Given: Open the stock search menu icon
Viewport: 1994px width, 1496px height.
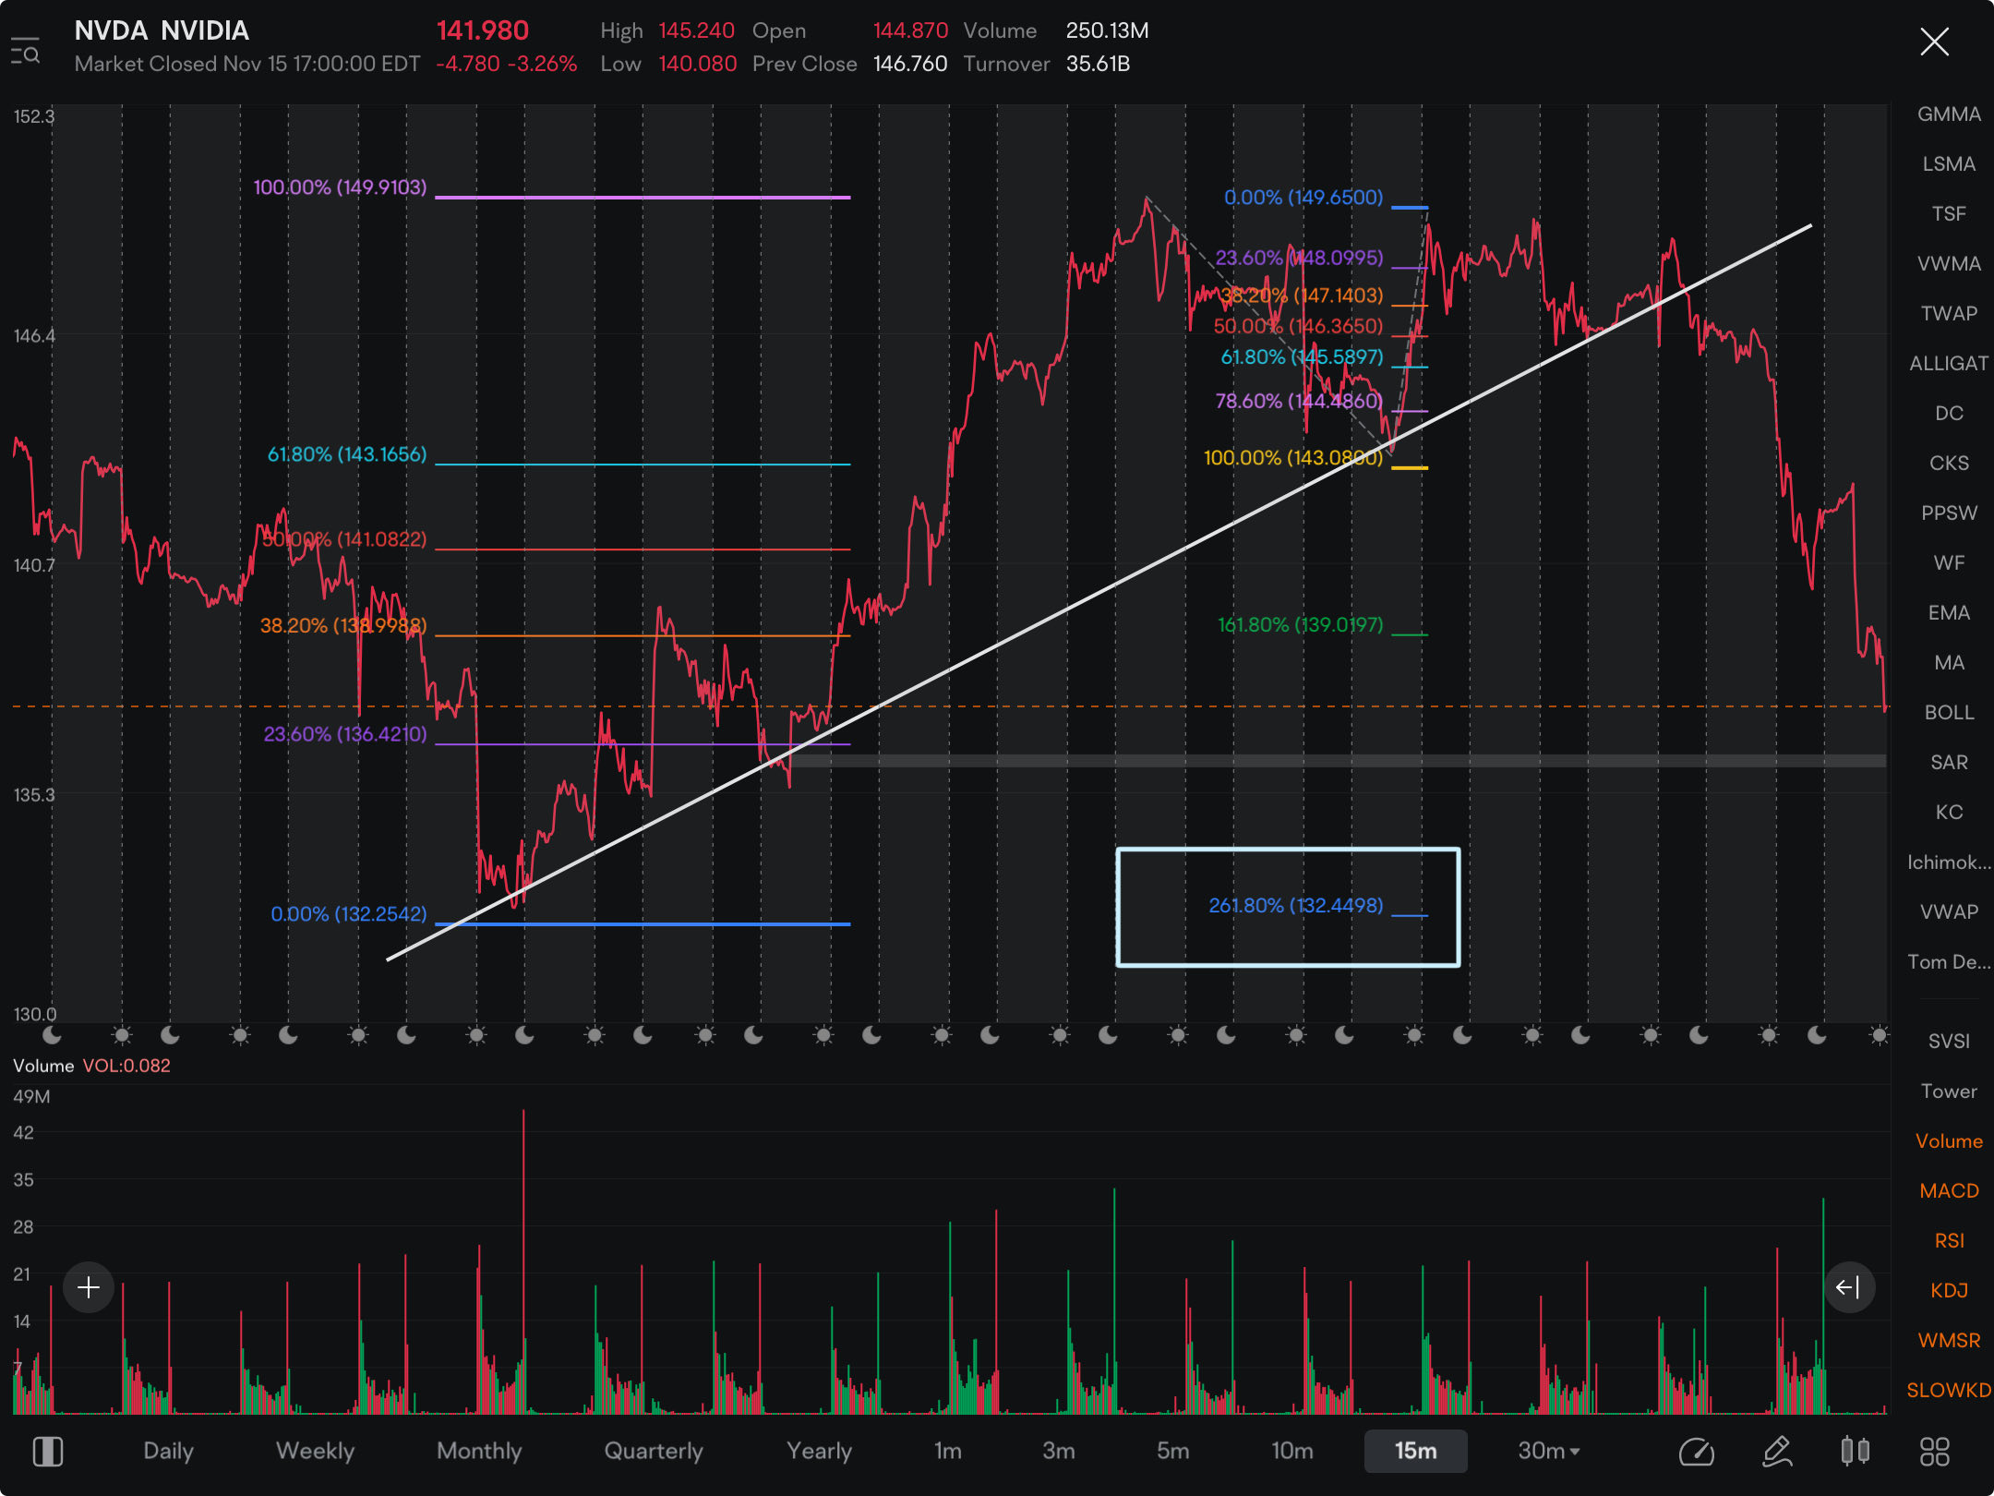Looking at the screenshot, I should tap(26, 52).
